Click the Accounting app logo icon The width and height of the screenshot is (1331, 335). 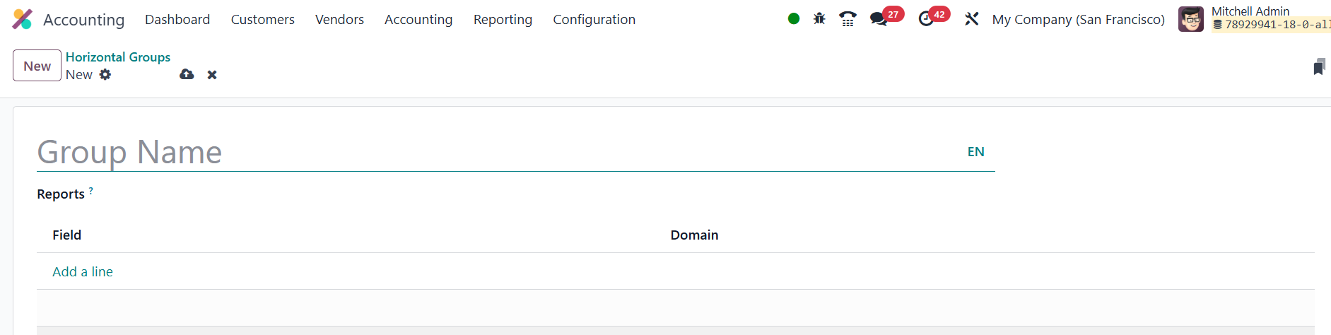23,19
